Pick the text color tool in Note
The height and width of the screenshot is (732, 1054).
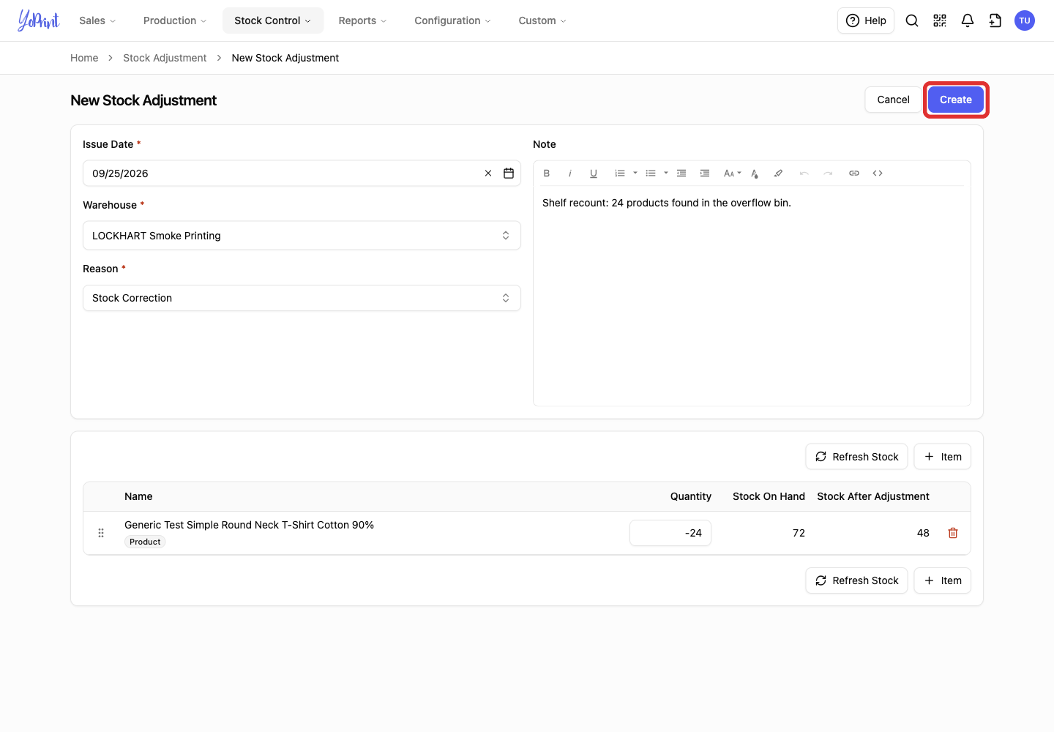pyautogui.click(x=755, y=173)
